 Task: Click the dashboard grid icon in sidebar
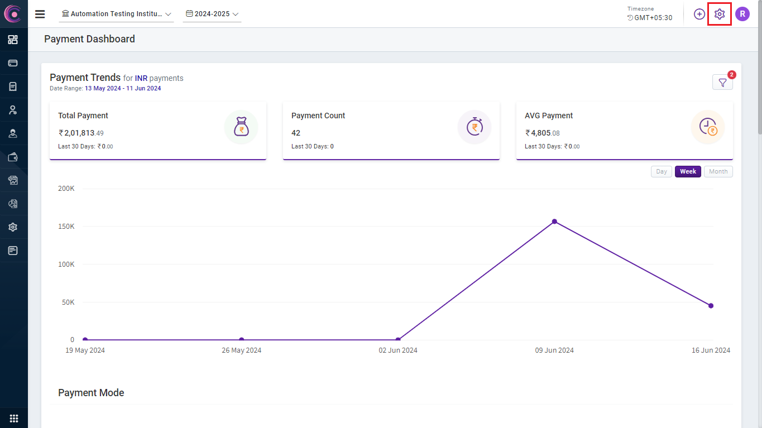click(x=13, y=40)
